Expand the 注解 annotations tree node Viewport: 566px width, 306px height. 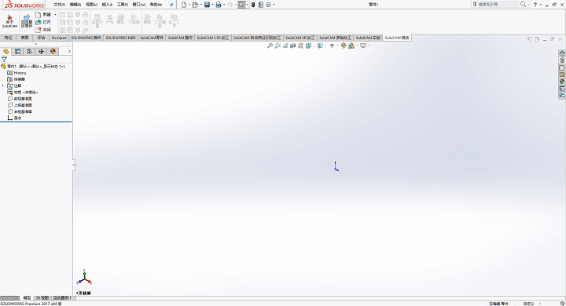point(3,86)
